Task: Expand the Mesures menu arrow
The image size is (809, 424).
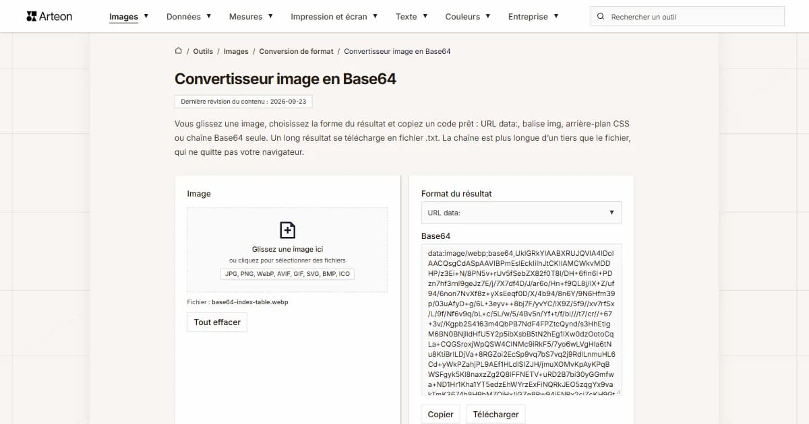Action: 270,16
